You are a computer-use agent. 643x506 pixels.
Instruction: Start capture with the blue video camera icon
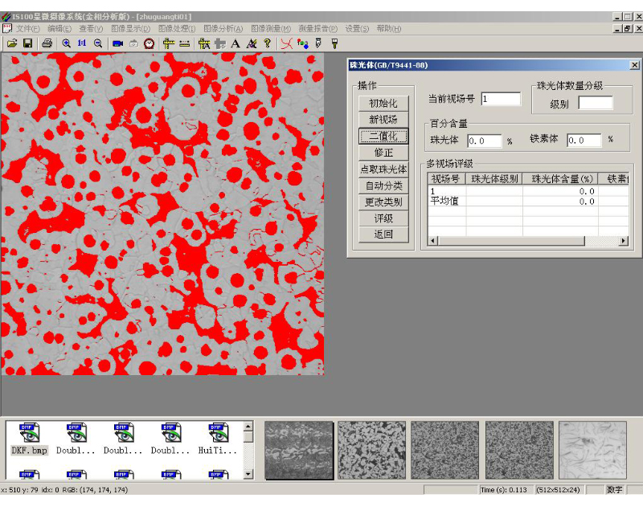(117, 43)
